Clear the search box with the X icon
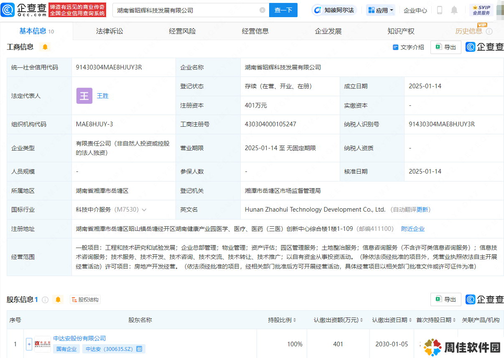The image size is (504, 358). (x=262, y=10)
